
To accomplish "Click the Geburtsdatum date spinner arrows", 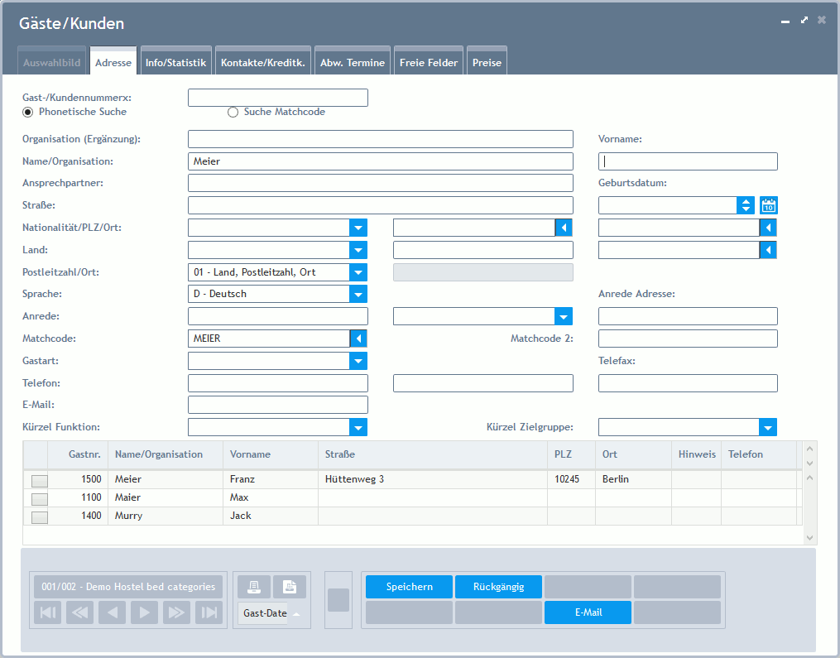I will (746, 205).
